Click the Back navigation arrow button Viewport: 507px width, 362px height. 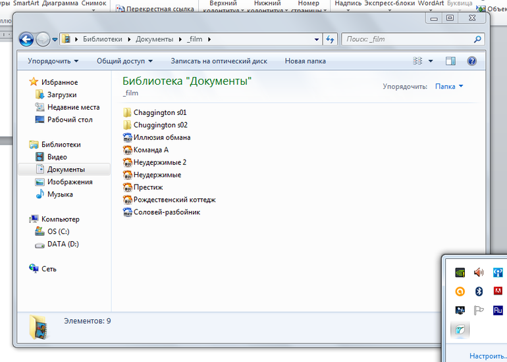pos(26,39)
